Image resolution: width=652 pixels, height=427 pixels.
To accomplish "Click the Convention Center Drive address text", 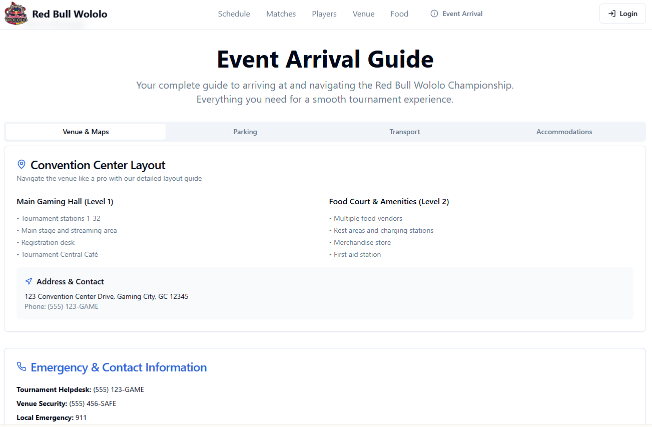I will [107, 296].
